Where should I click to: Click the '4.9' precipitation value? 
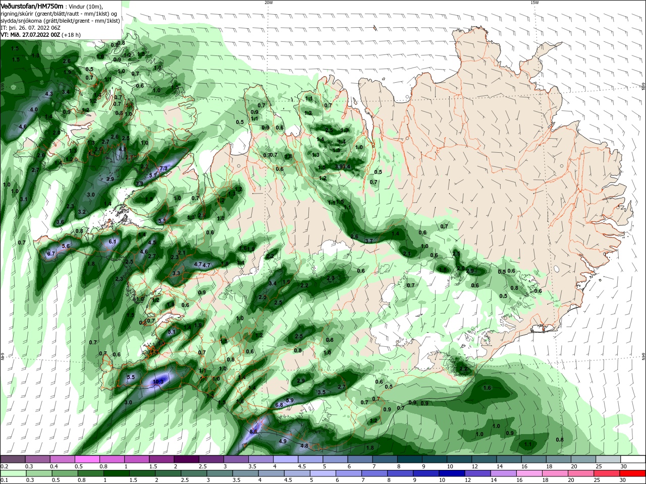click(283, 441)
